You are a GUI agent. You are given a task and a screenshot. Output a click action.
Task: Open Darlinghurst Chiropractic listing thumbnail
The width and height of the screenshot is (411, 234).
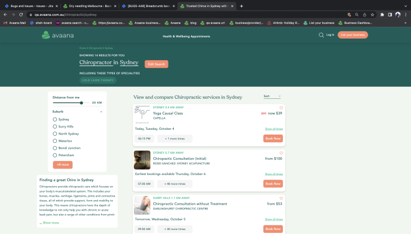click(x=142, y=205)
